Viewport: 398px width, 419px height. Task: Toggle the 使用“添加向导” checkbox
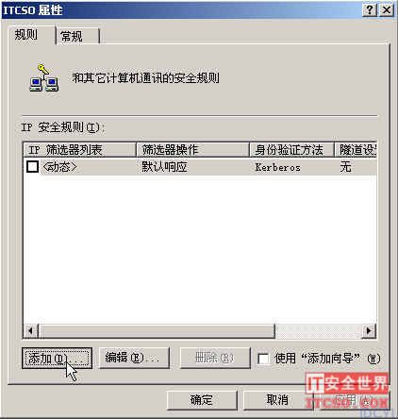[263, 359]
